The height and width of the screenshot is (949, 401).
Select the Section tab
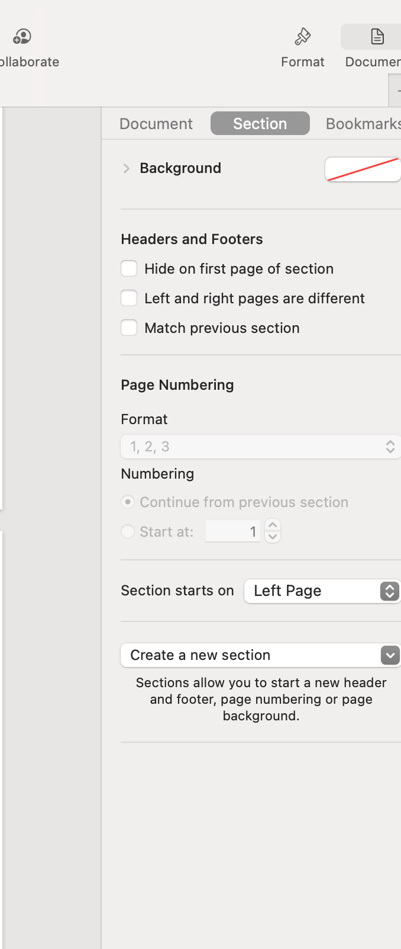pyautogui.click(x=260, y=124)
